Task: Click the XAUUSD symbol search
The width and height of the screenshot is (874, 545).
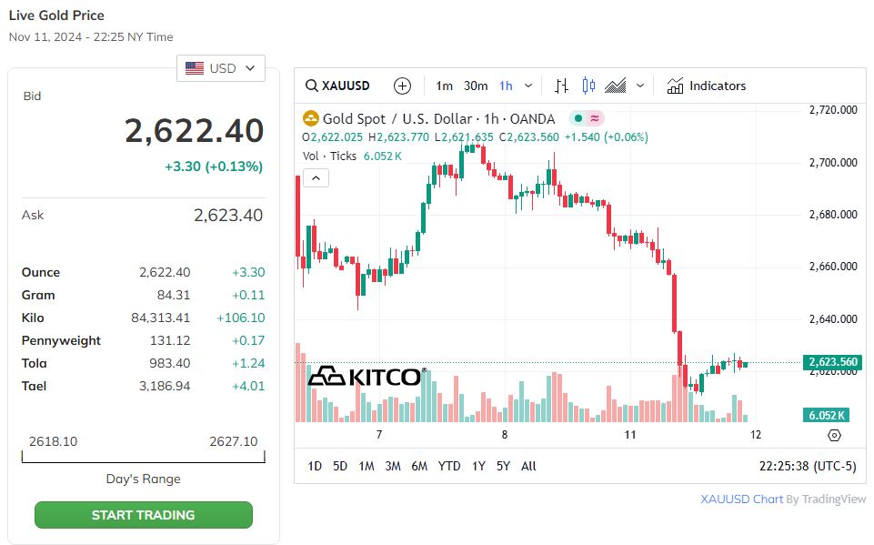Action: [x=338, y=86]
